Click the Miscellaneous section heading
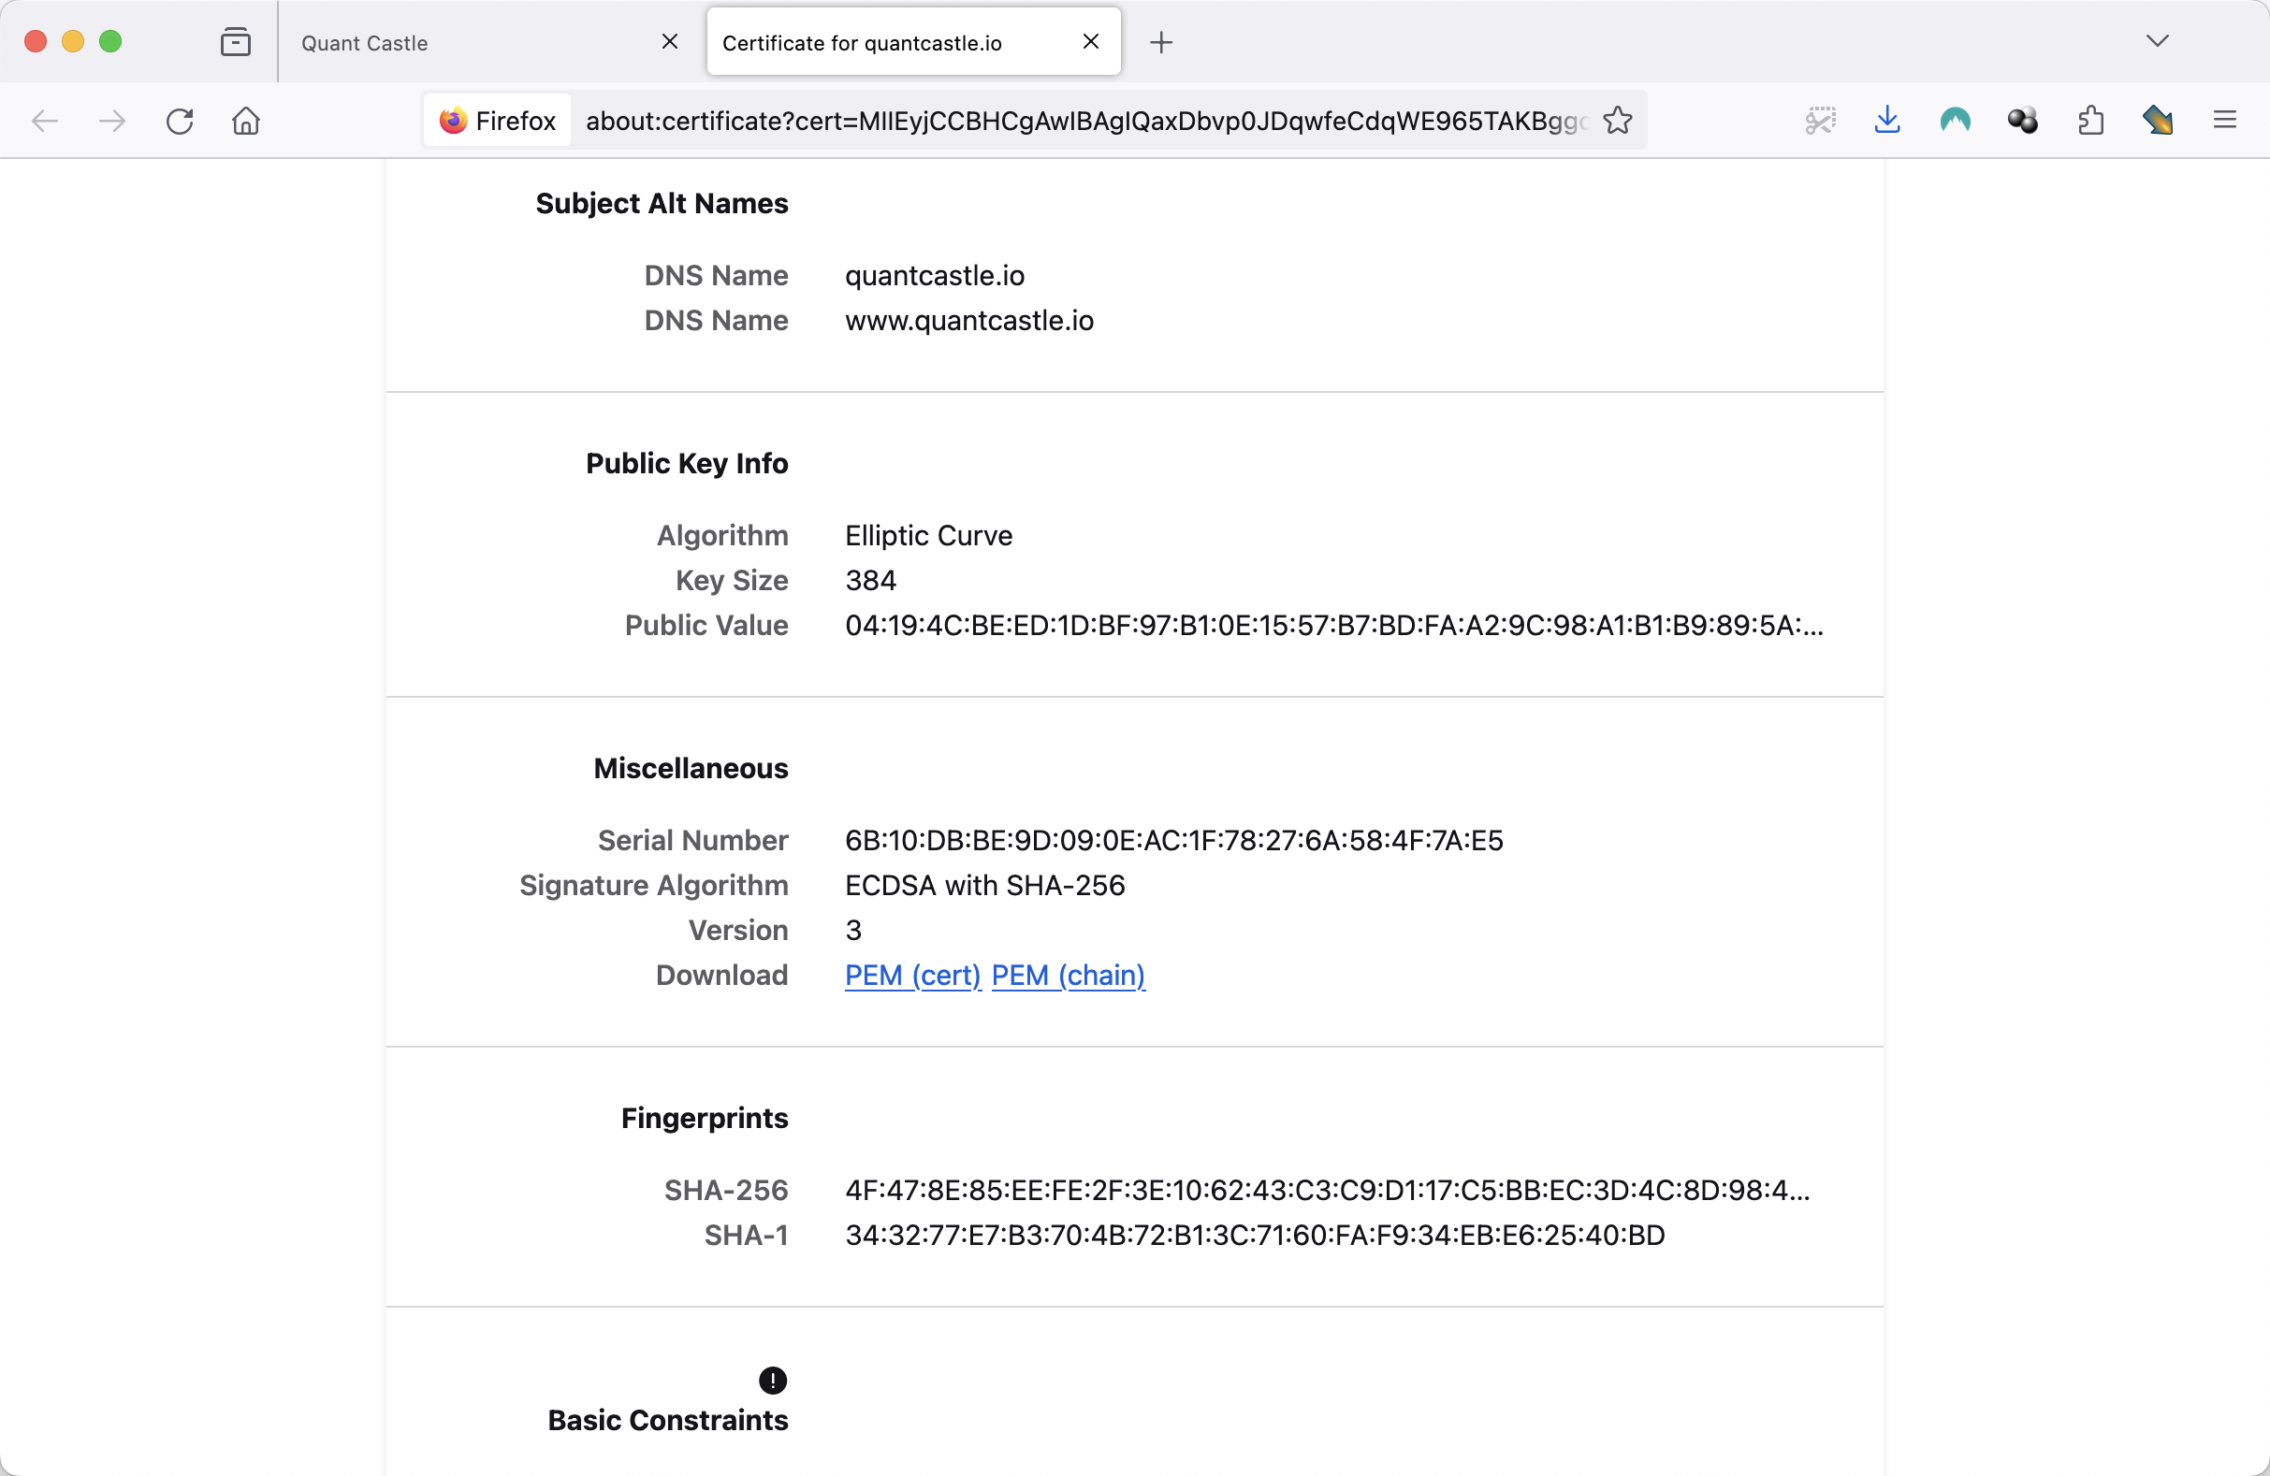2270x1476 pixels. [x=691, y=769]
